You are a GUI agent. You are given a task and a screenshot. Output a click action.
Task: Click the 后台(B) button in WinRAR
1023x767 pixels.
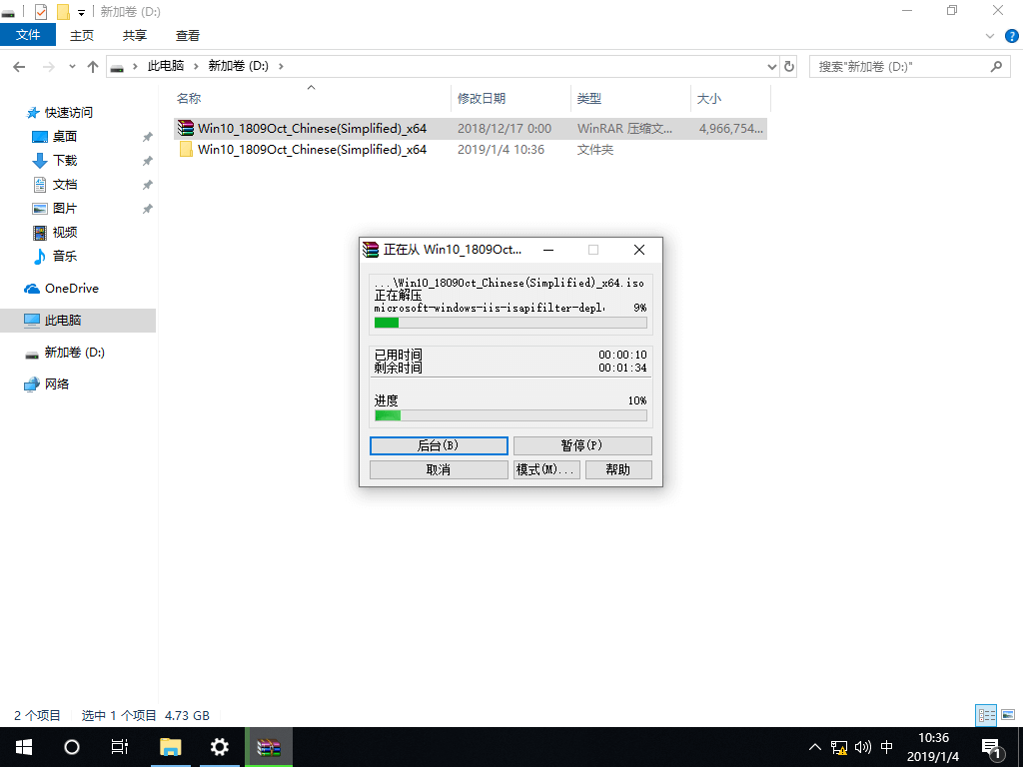[x=439, y=445]
